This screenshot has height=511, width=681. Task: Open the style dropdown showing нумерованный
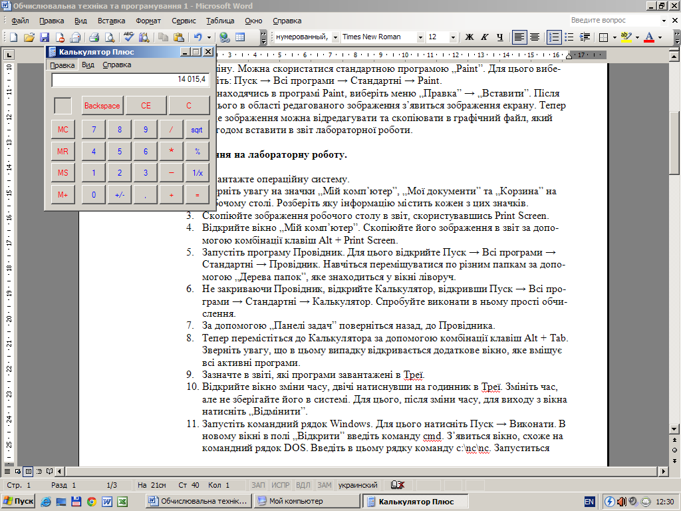coord(335,37)
